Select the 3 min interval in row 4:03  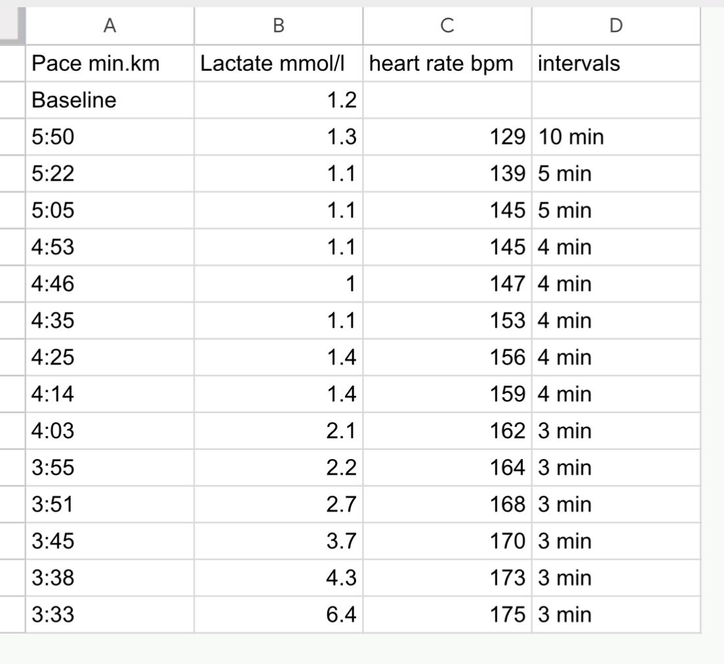click(616, 431)
